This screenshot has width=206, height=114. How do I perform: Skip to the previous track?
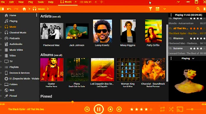[87, 109]
